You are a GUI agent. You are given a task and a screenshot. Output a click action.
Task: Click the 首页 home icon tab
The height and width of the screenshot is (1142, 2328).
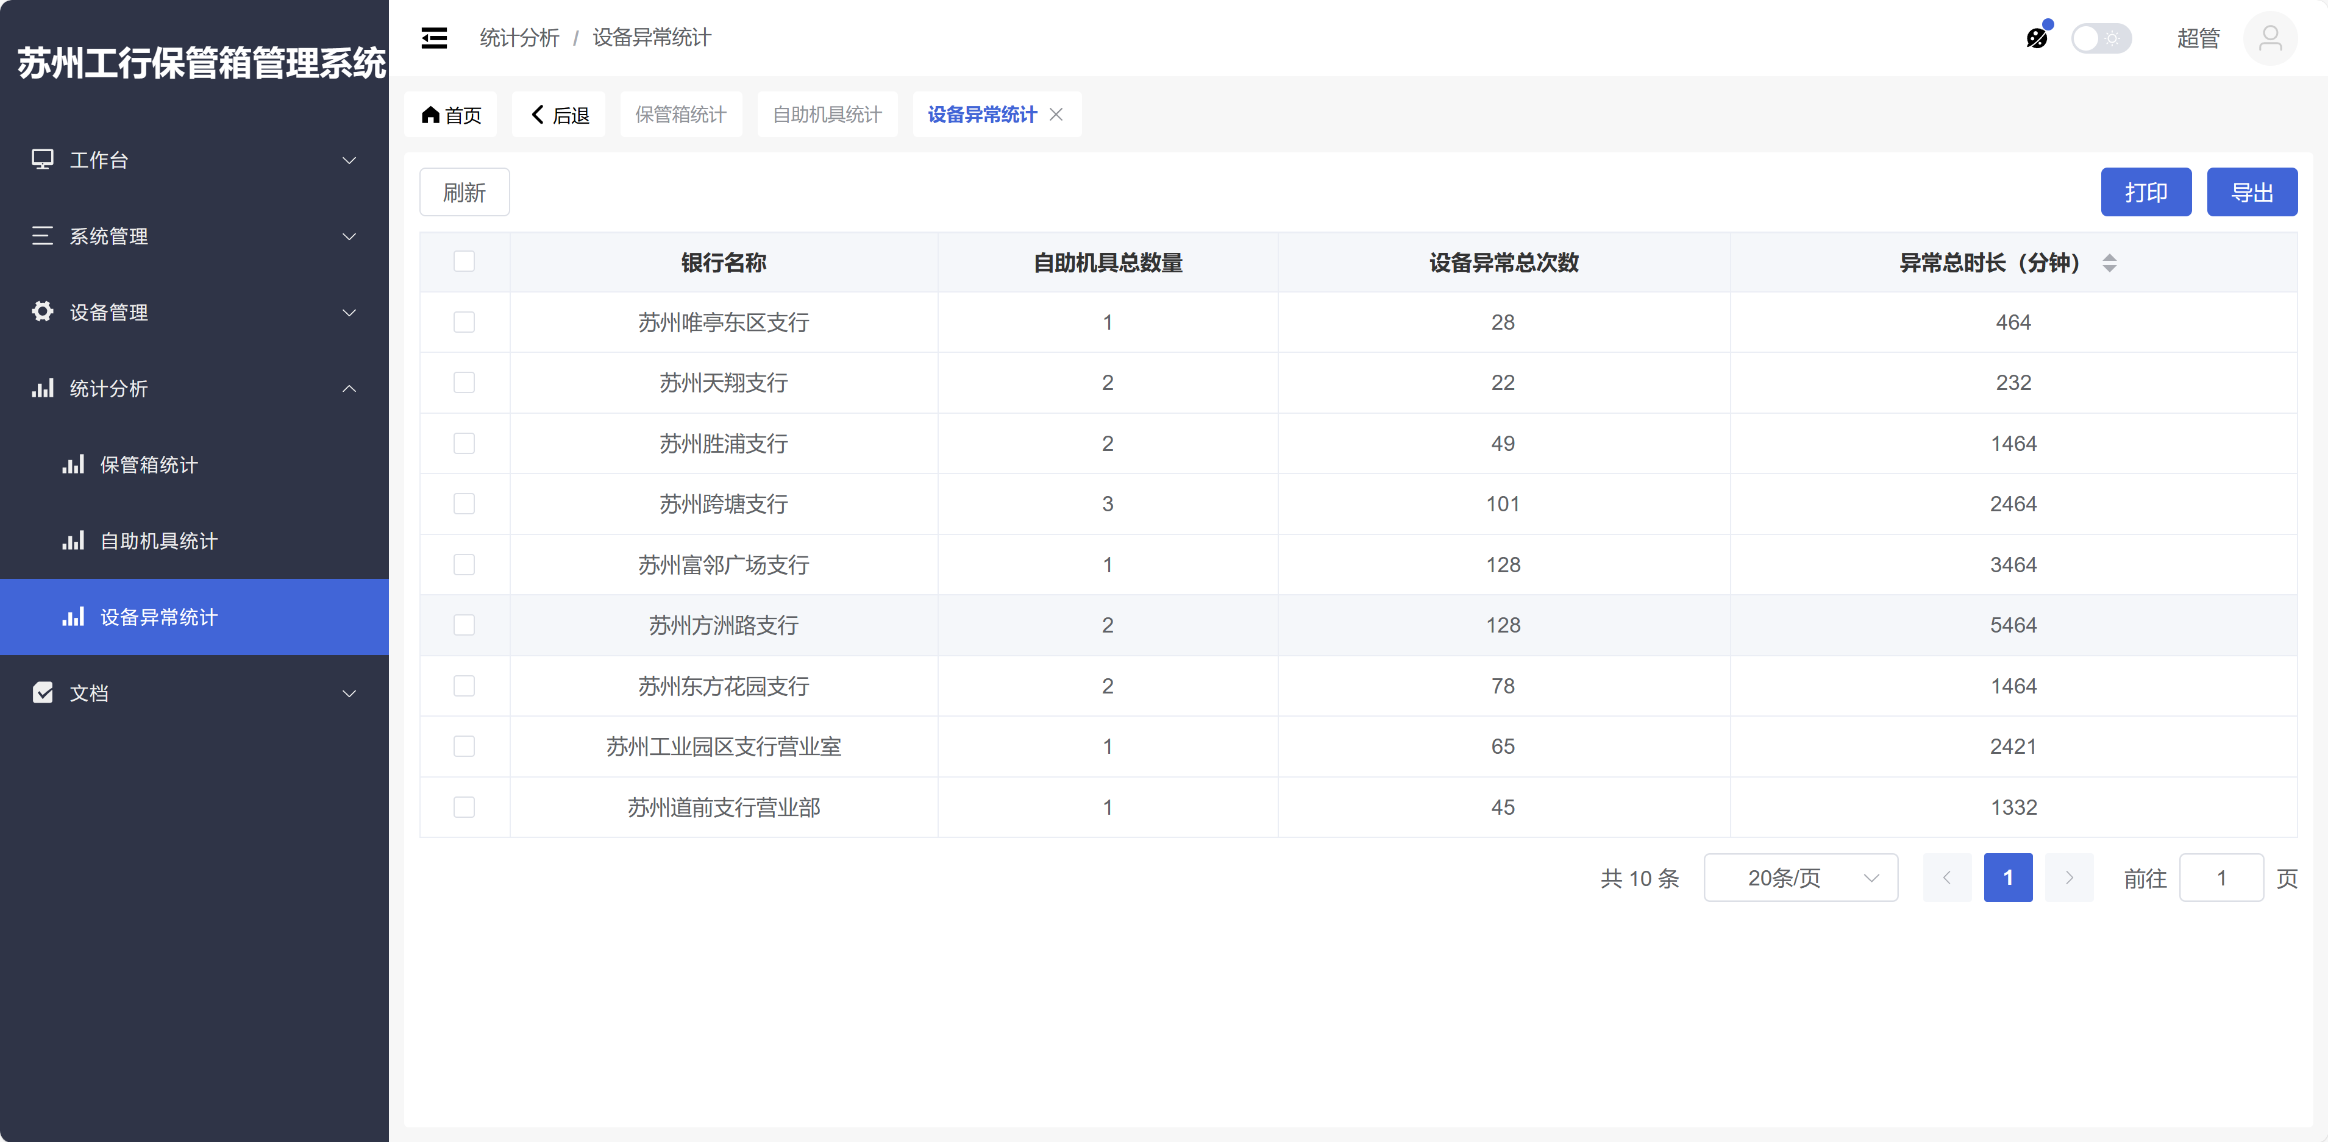(451, 115)
